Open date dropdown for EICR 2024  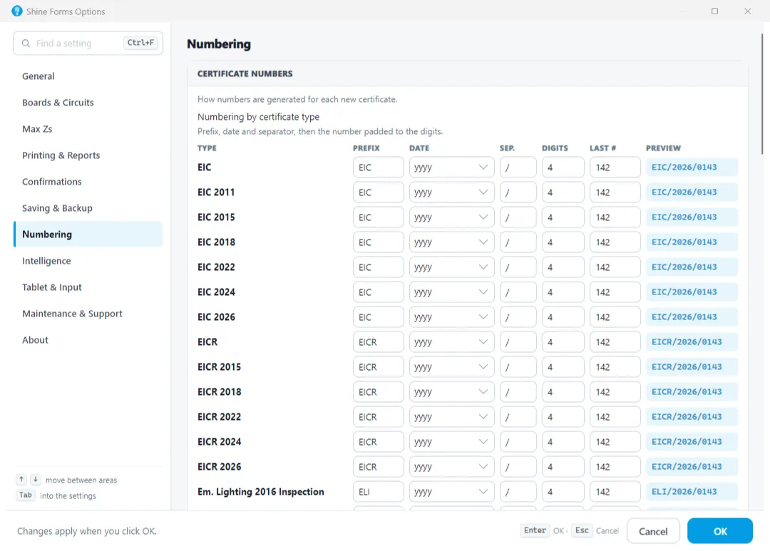click(451, 442)
